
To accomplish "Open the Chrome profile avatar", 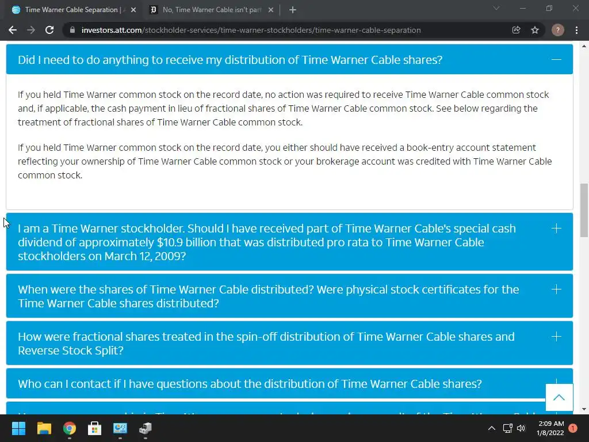I will click(x=558, y=30).
